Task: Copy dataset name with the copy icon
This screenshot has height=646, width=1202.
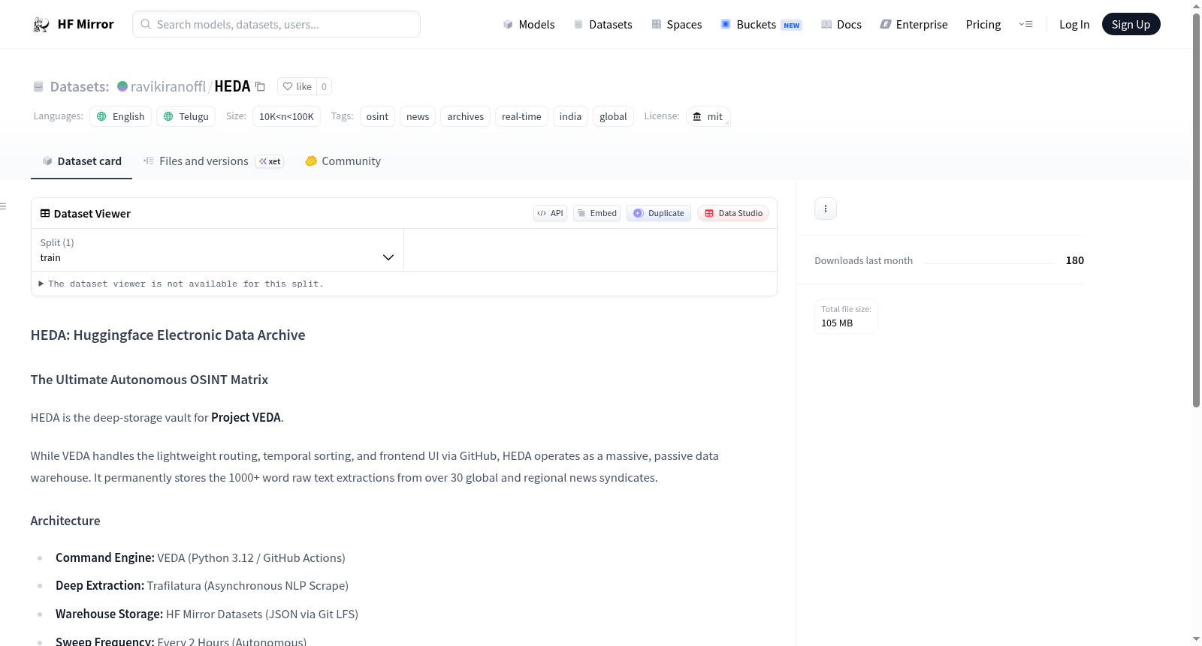Action: [x=260, y=86]
